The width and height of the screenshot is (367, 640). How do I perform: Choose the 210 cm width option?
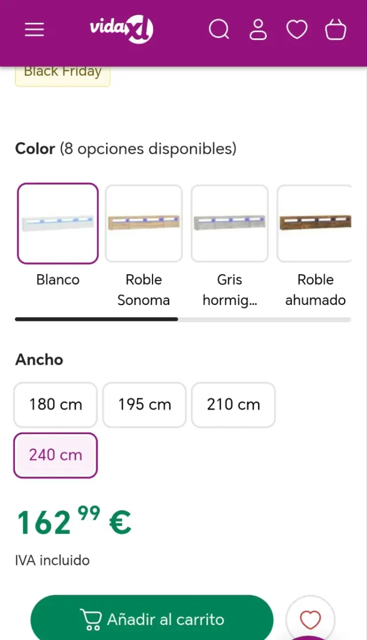[233, 405]
